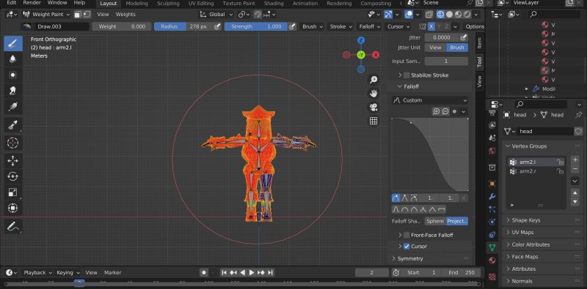Viewport: 587px width, 289px height.
Task: Select the Smear weight tool
Action: (12, 91)
